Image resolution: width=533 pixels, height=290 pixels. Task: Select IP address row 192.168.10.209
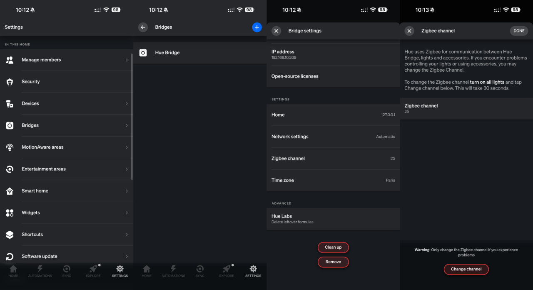click(333, 54)
